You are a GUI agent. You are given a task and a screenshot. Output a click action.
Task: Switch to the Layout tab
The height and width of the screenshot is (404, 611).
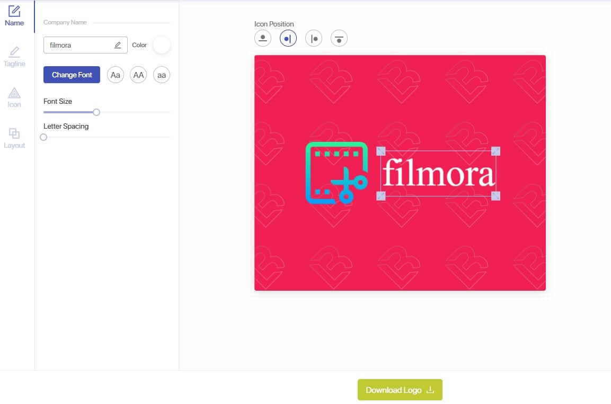pos(14,139)
